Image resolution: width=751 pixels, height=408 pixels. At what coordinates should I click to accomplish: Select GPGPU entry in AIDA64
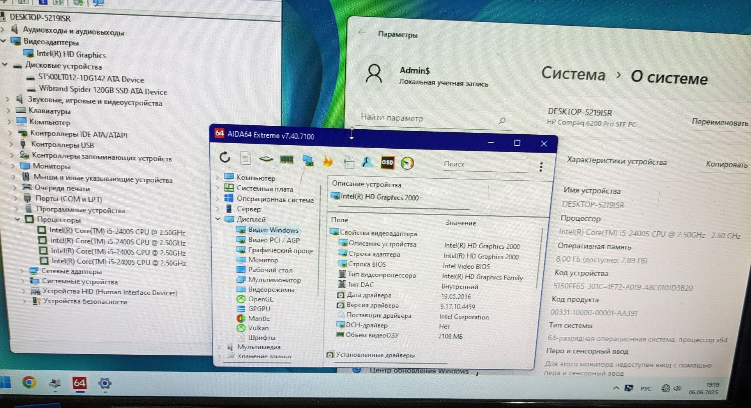(x=259, y=308)
